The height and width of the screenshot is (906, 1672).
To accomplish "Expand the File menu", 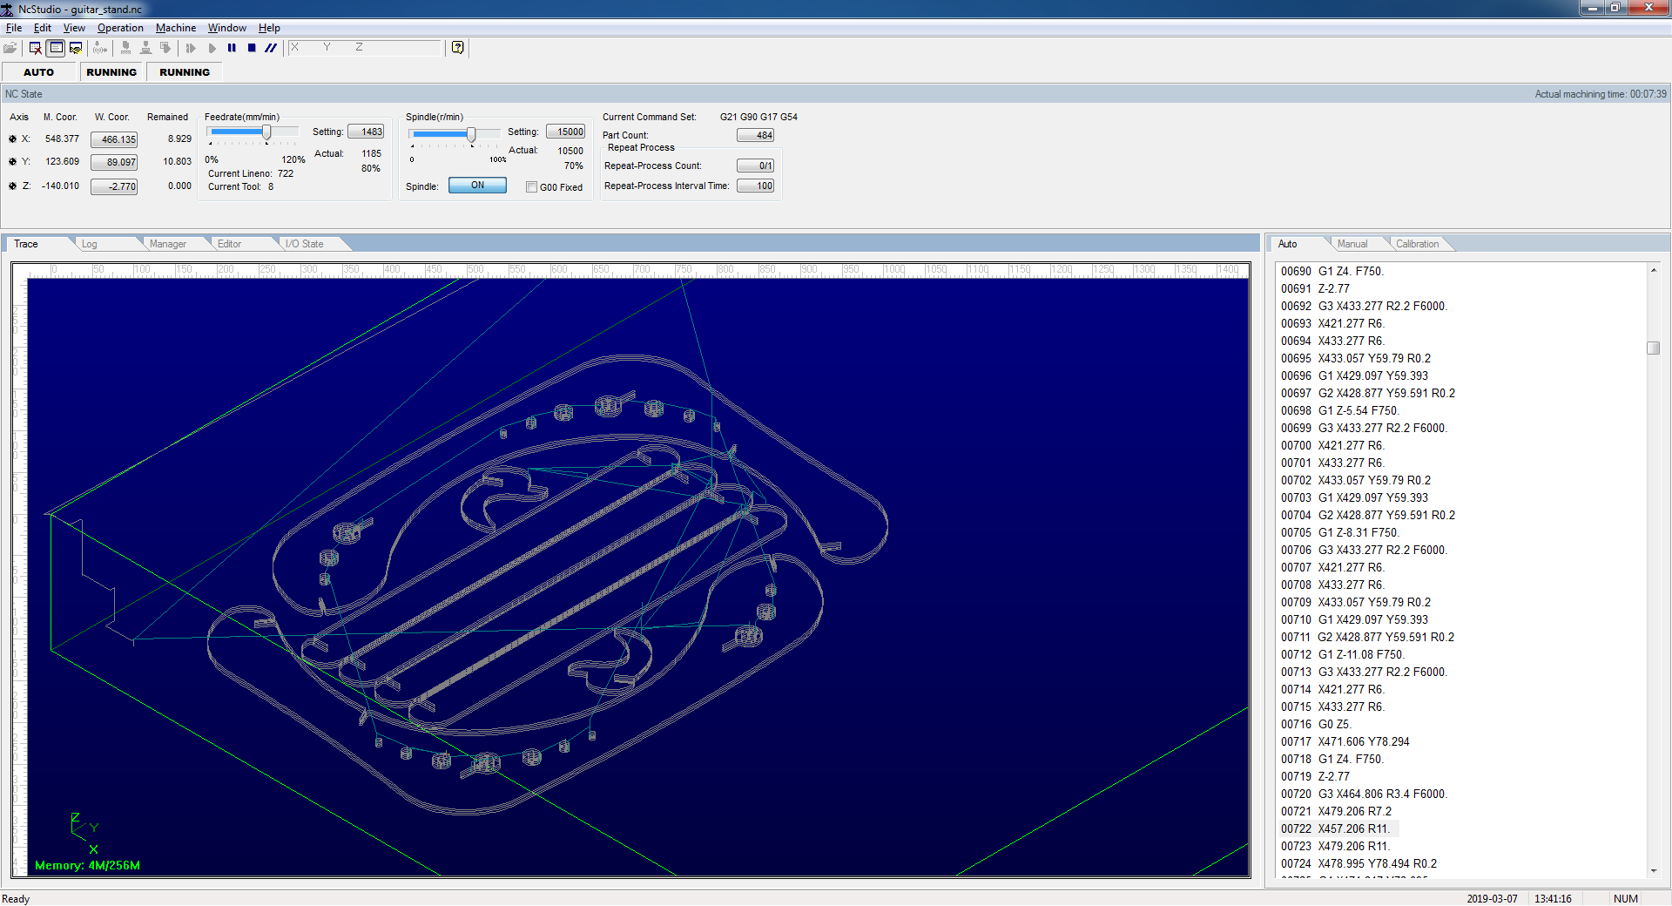I will [x=14, y=28].
